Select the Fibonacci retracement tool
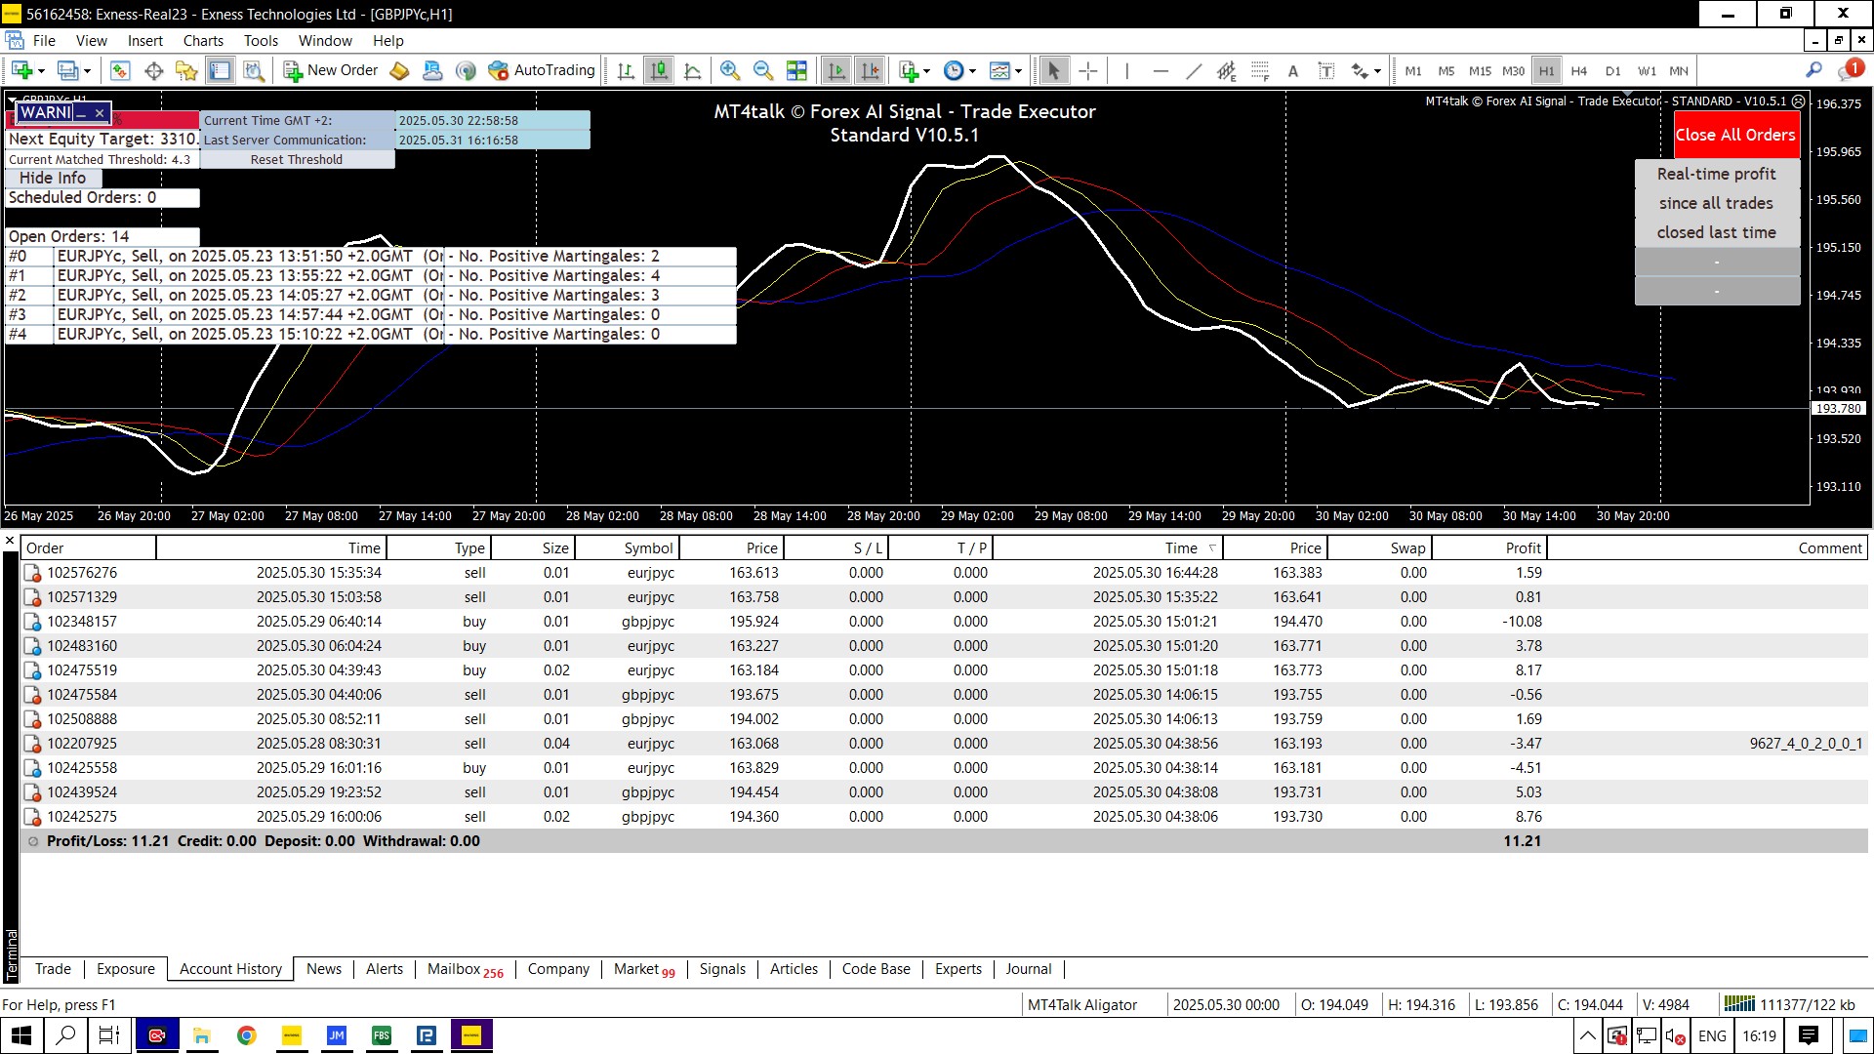Viewport: 1874px width, 1054px height. (1260, 70)
